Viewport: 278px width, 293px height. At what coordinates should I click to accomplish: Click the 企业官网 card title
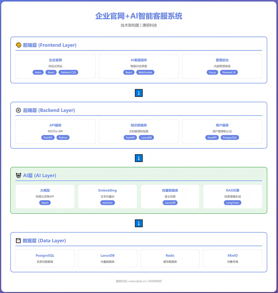coord(55,60)
